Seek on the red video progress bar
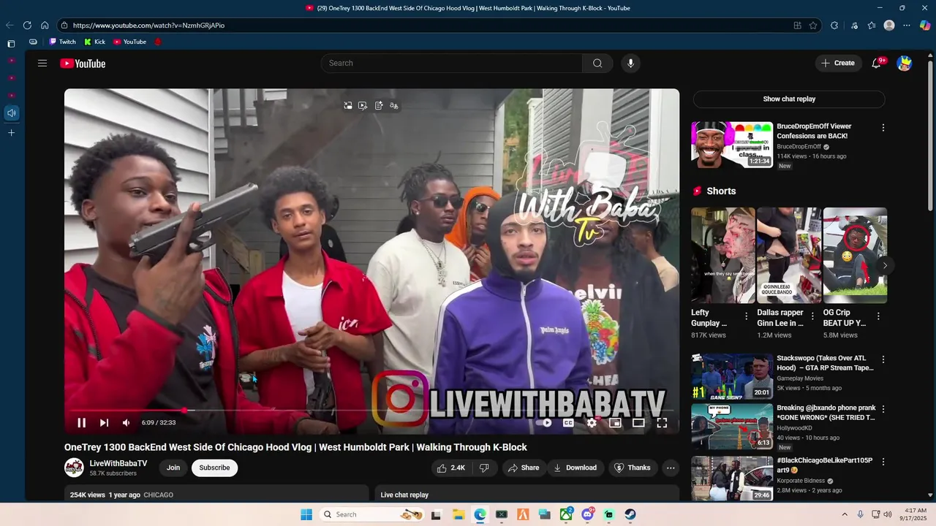The width and height of the screenshot is (936, 526). pos(371,411)
